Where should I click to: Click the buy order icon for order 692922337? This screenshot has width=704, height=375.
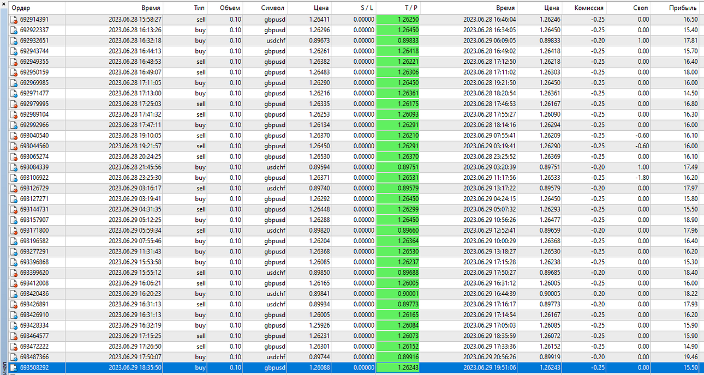tap(14, 30)
